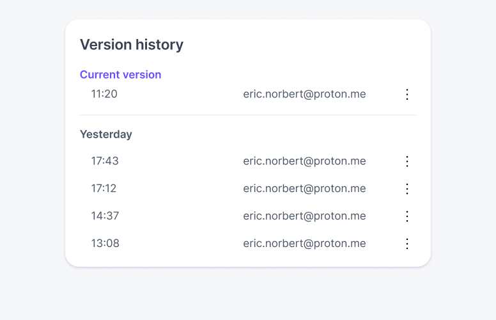Viewport: 496px width, 320px height.
Task: Click the author email on the 17:43 row
Action: 304,161
